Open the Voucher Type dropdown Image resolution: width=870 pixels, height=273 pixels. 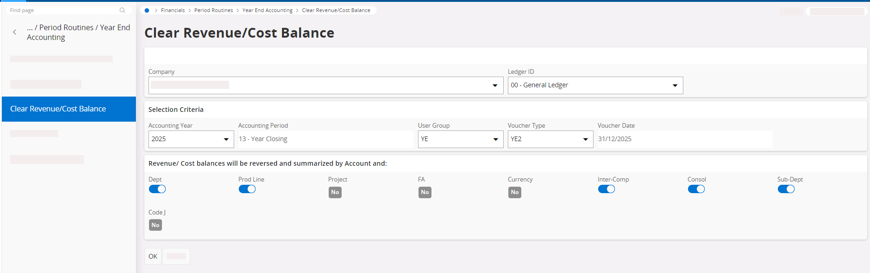pyautogui.click(x=585, y=139)
